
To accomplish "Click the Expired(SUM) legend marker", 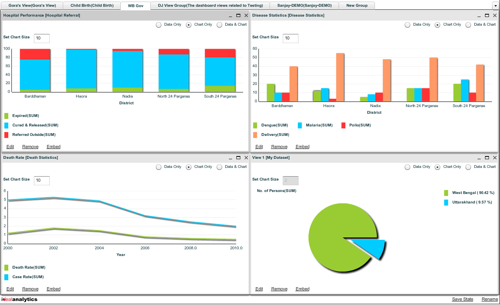I will [7, 116].
